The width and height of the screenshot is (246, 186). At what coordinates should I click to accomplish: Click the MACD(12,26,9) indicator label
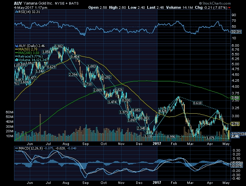tap(31, 148)
